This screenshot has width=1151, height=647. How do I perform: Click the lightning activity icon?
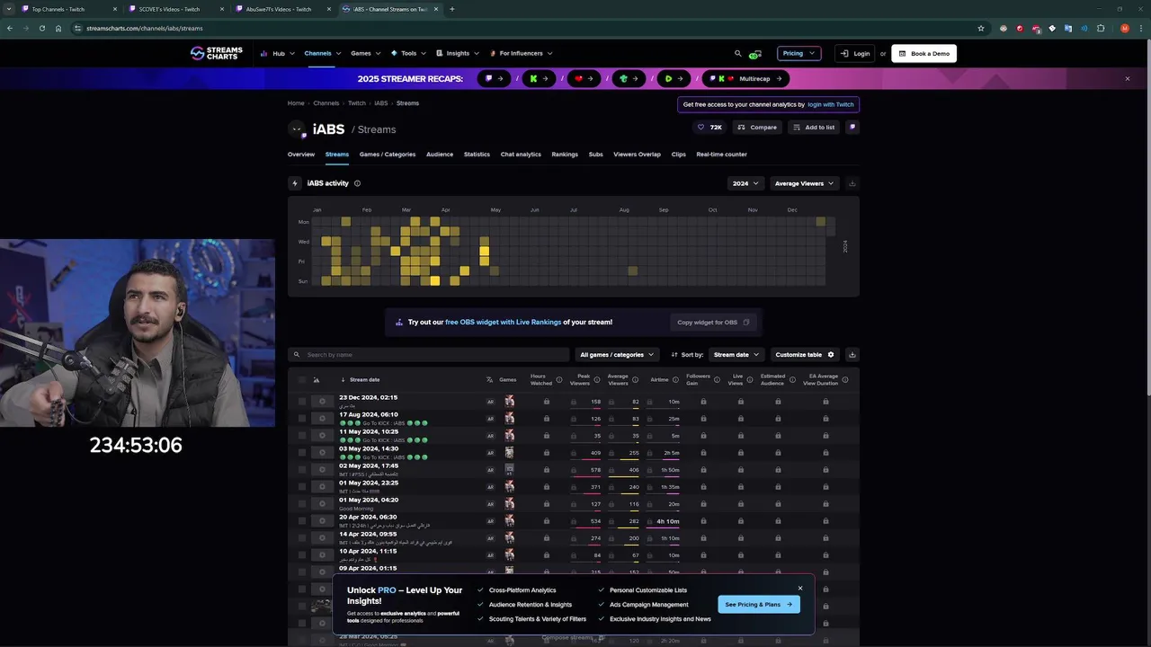pos(295,183)
